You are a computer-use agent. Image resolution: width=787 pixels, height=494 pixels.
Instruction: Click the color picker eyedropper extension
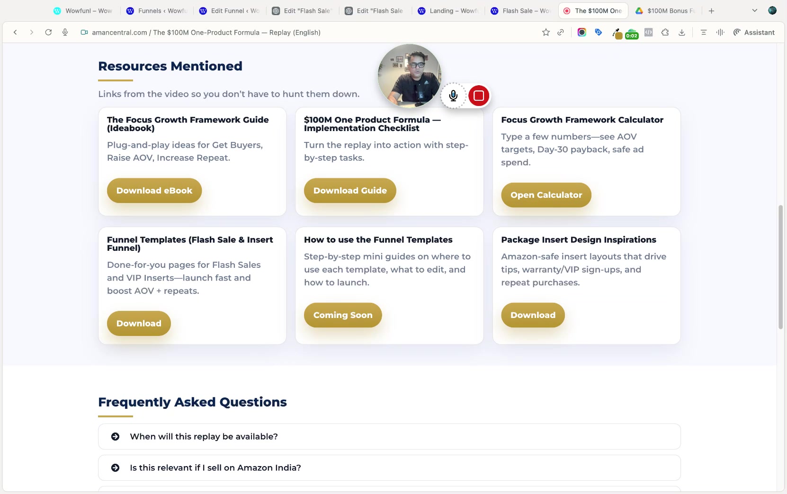pos(617,33)
